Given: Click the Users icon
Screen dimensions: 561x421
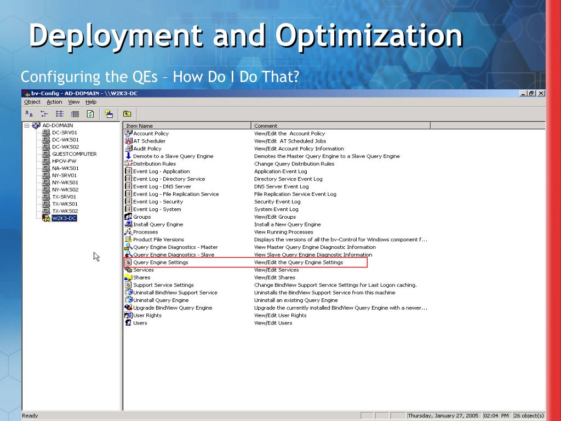Looking at the screenshot, I should click(x=128, y=322).
